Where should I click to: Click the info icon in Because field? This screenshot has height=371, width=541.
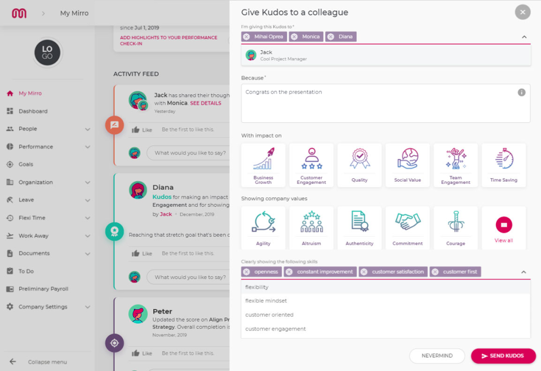[x=521, y=92]
